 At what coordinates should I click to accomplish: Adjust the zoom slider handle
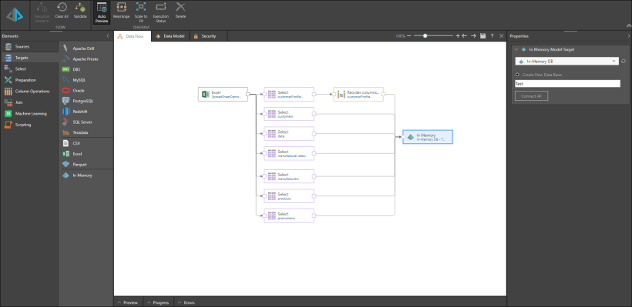coord(425,36)
